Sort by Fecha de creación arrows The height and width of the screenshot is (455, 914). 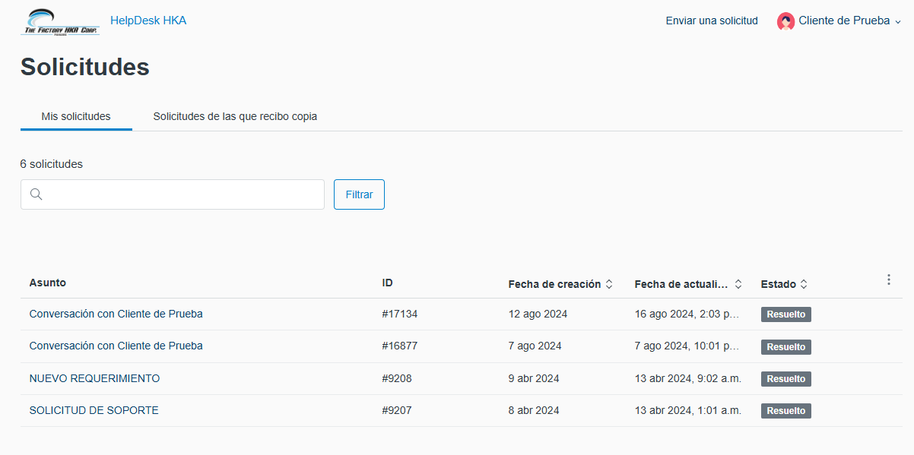pos(608,284)
